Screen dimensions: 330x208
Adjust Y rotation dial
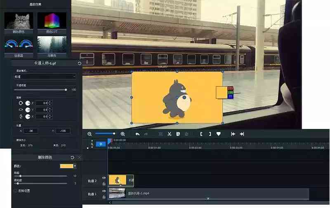(x=28, y=110)
